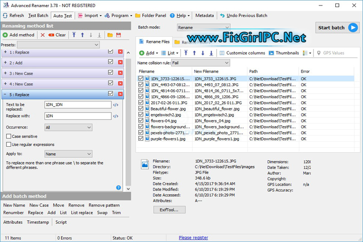363x242 pixels.
Task: Click Thumbnails view icon in file toolbar
Action: [x=271, y=53]
